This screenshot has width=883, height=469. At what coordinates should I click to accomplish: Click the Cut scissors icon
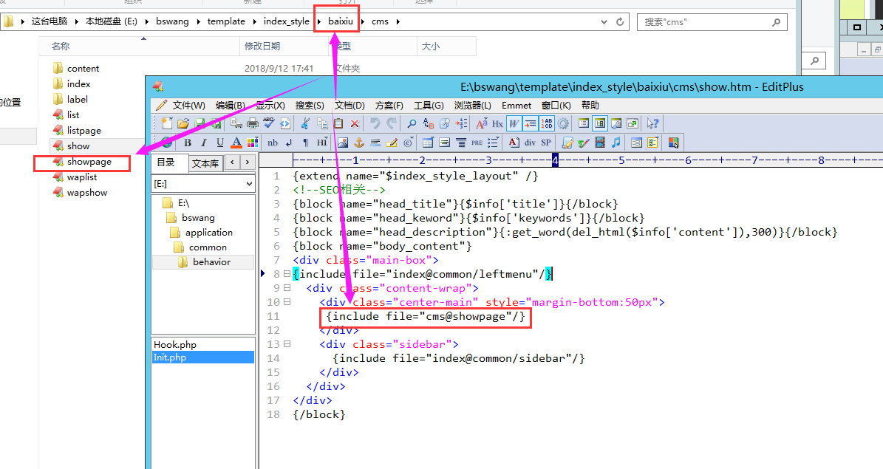[x=304, y=123]
